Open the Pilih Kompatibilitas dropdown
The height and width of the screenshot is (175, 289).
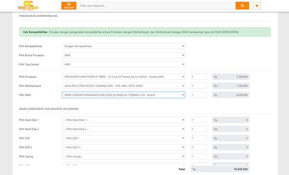[x=124, y=46]
